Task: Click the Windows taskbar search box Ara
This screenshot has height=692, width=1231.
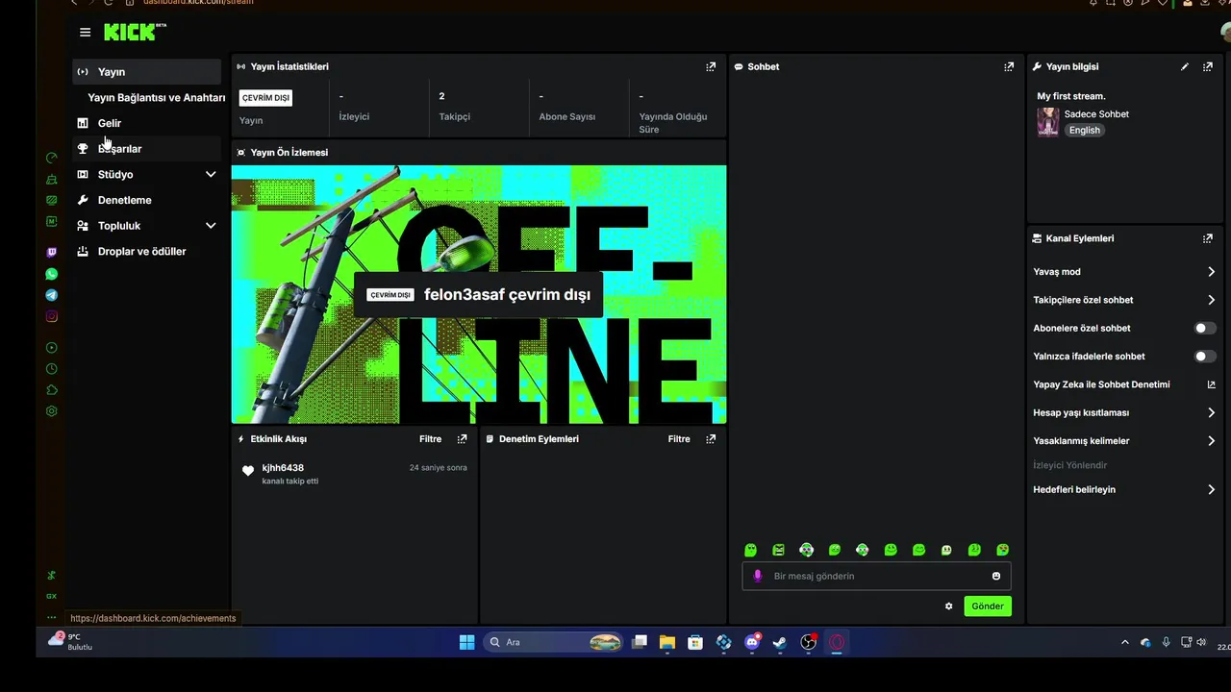Action: click(554, 642)
